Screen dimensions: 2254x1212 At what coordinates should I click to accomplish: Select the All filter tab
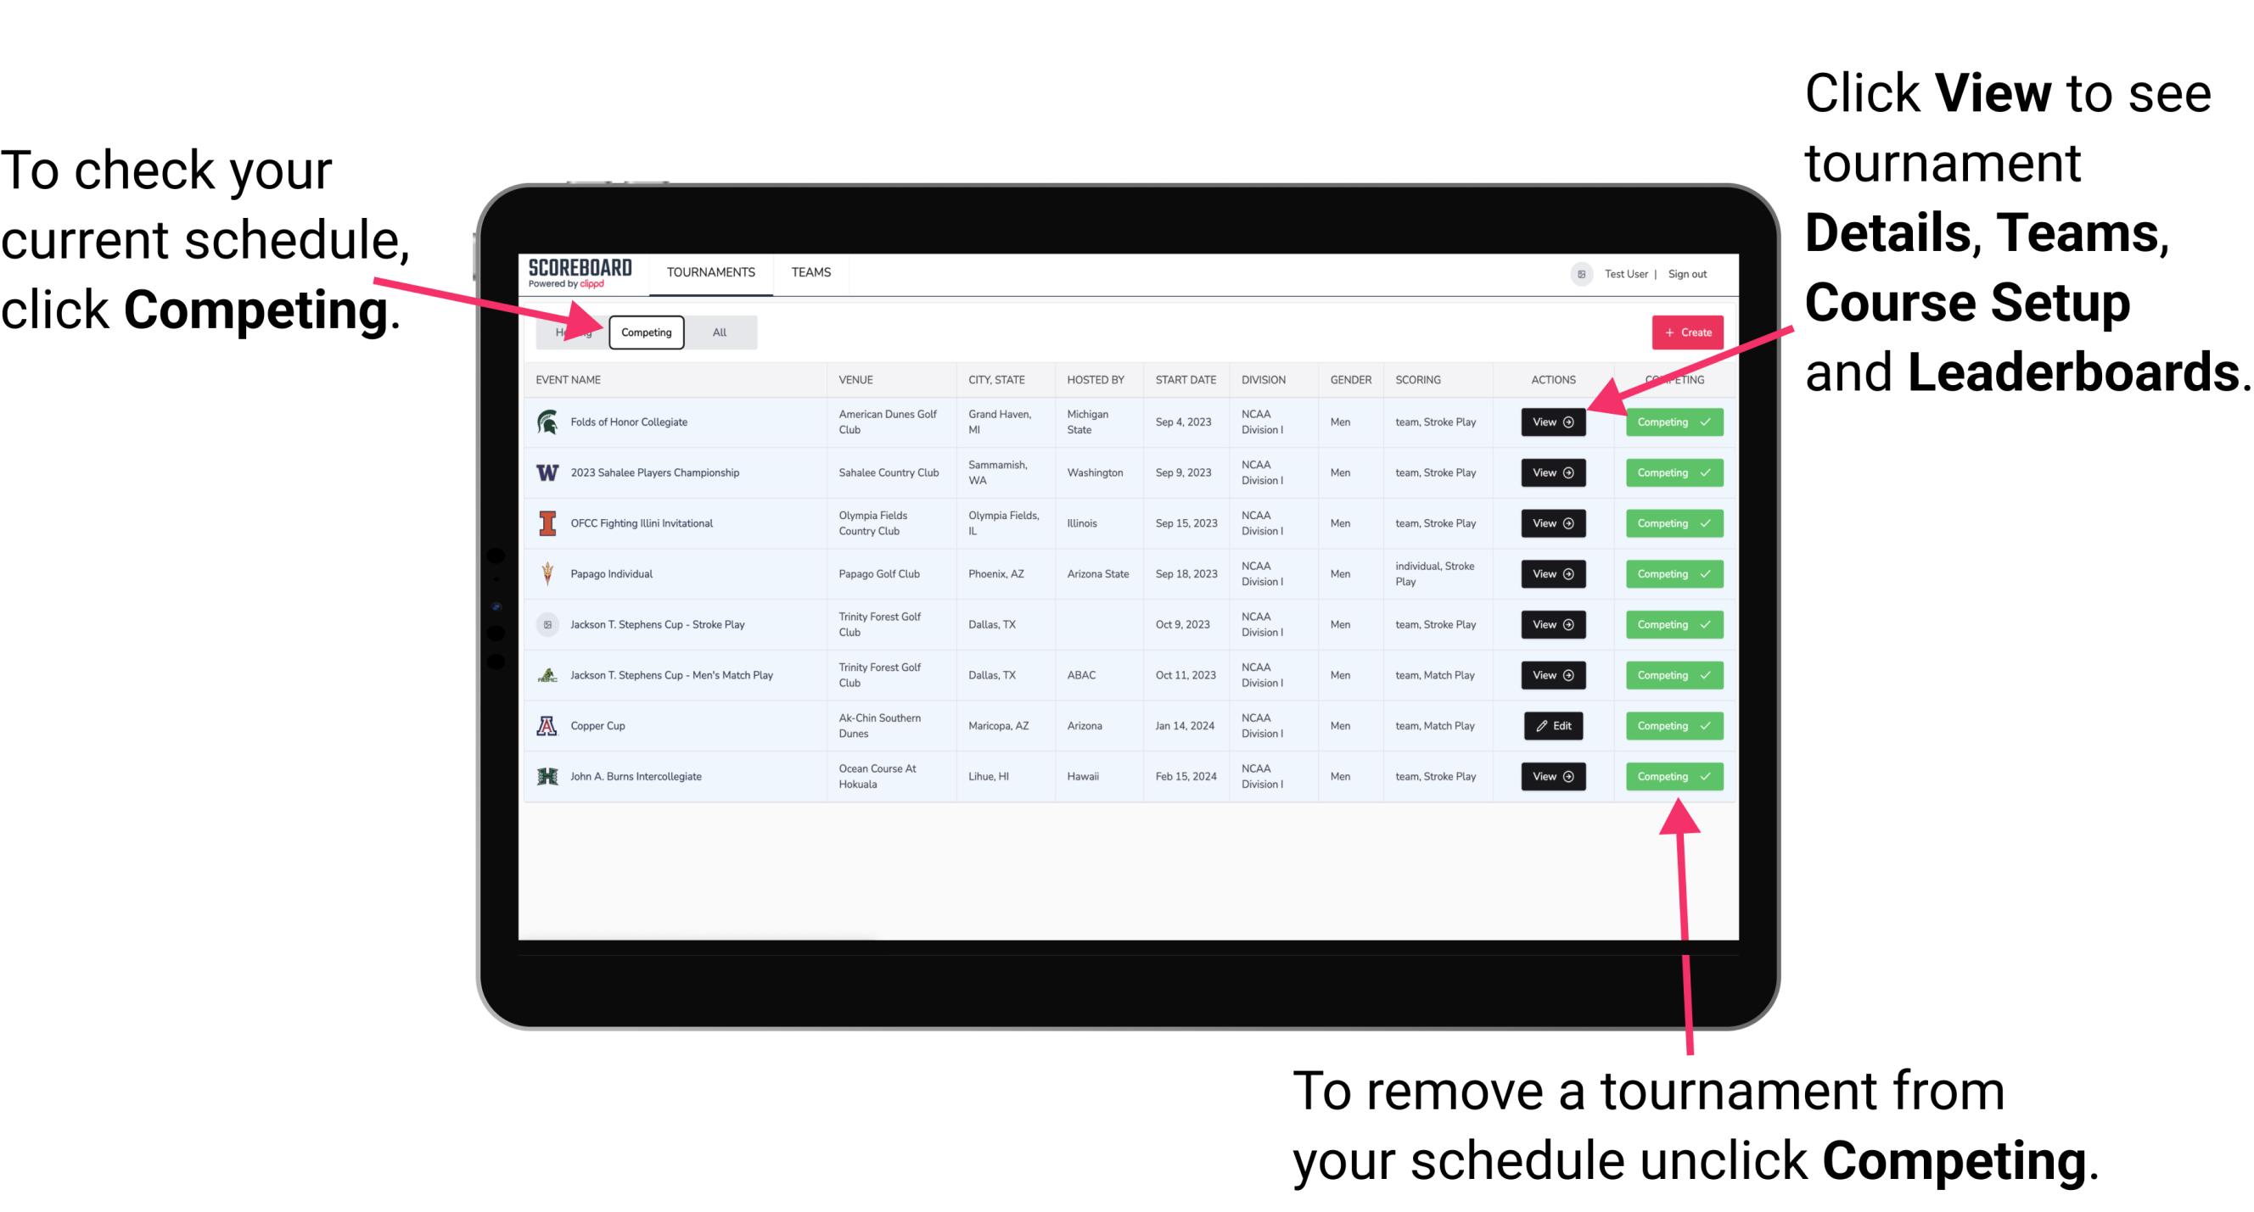716,332
